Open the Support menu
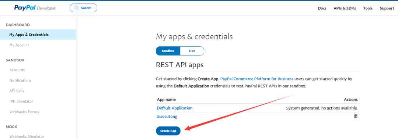This screenshot has height=139, width=398. (x=387, y=8)
